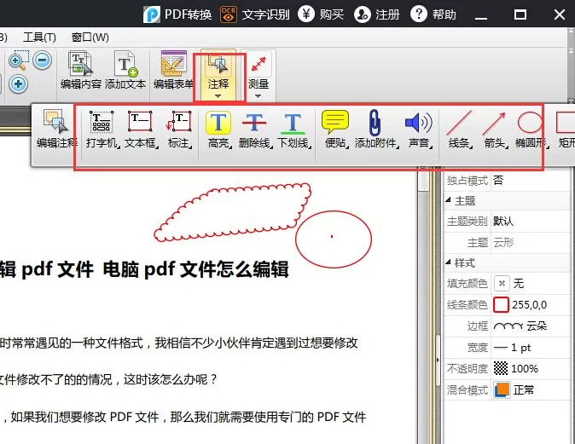Click the 测量 measure tool

pyautogui.click(x=258, y=72)
